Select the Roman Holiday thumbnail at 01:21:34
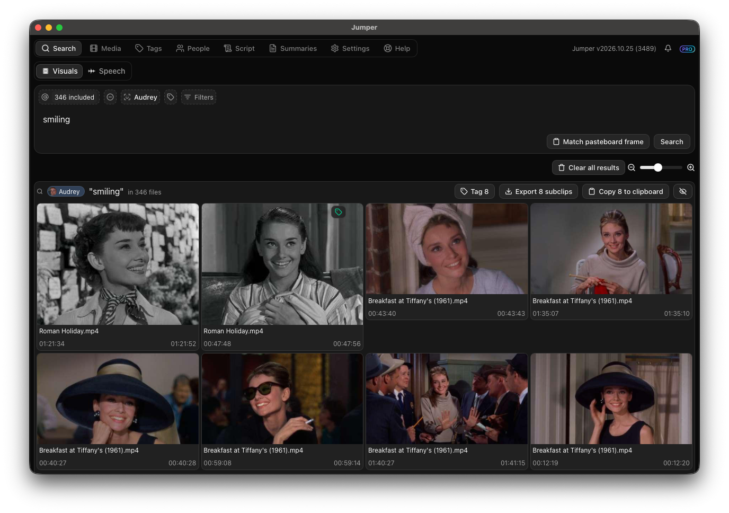The width and height of the screenshot is (729, 513). 118,264
